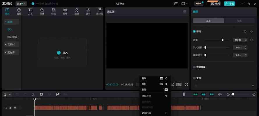Toggle track visibility eye icon
The width and height of the screenshot is (259, 116).
(15, 108)
